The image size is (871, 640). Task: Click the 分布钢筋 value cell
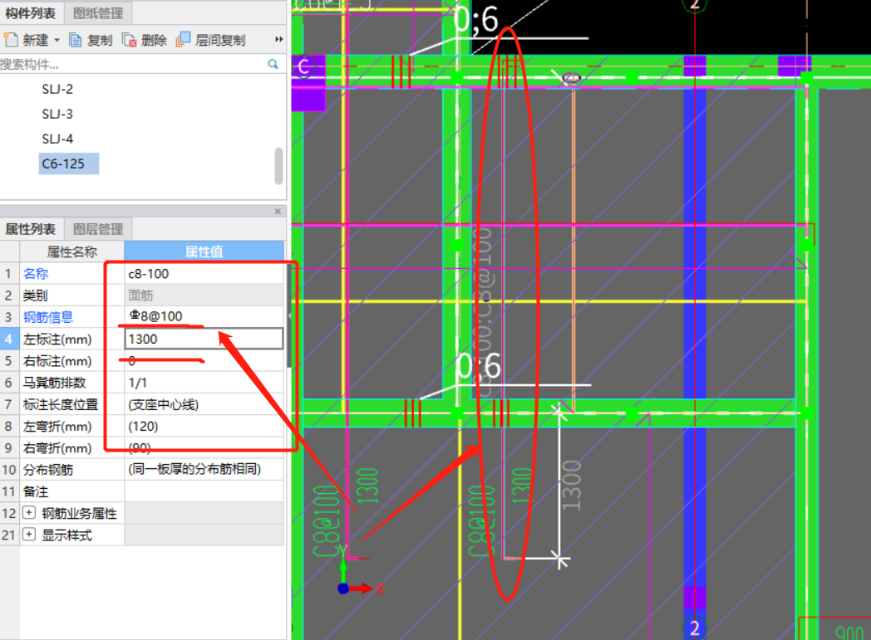point(204,469)
